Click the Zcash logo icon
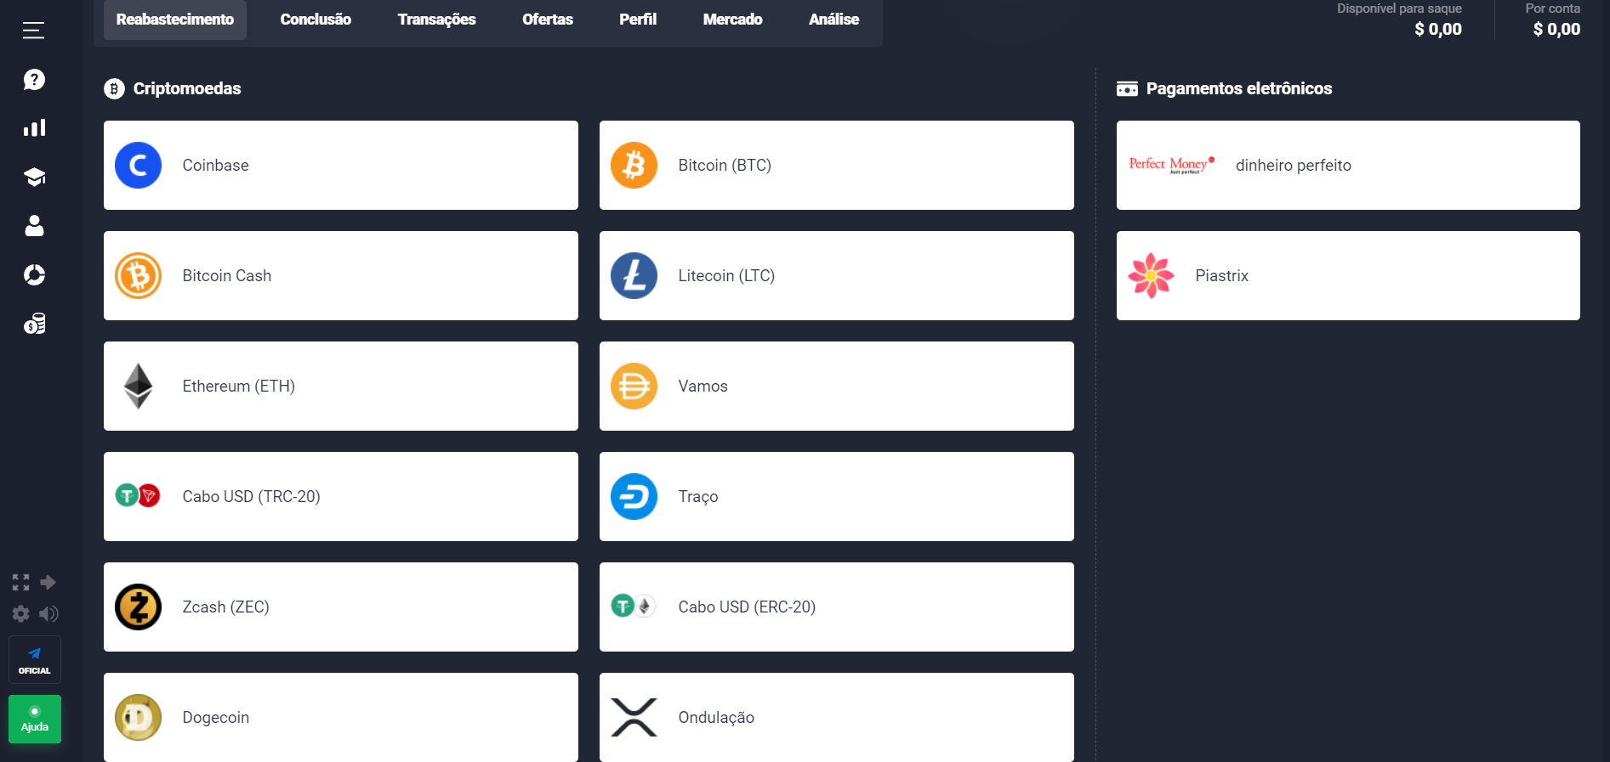This screenshot has width=1610, height=762. click(138, 607)
